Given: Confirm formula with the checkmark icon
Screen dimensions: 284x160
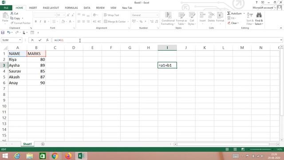Looking at the screenshot, I should click(40, 40).
